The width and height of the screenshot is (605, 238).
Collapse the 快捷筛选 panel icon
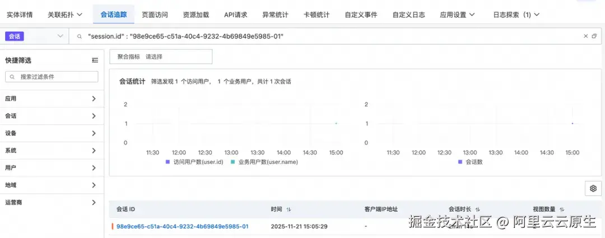pos(95,60)
